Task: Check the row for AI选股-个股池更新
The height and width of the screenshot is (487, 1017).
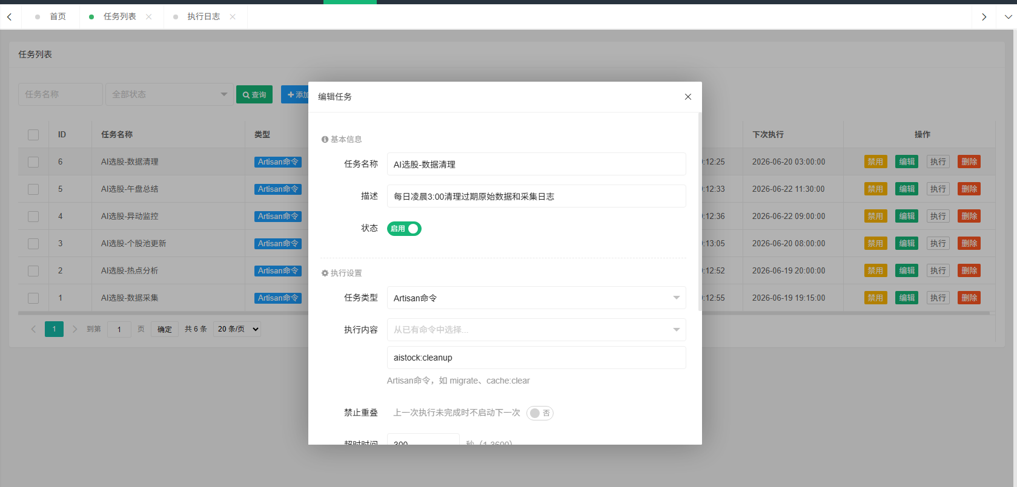Action: pyautogui.click(x=33, y=244)
